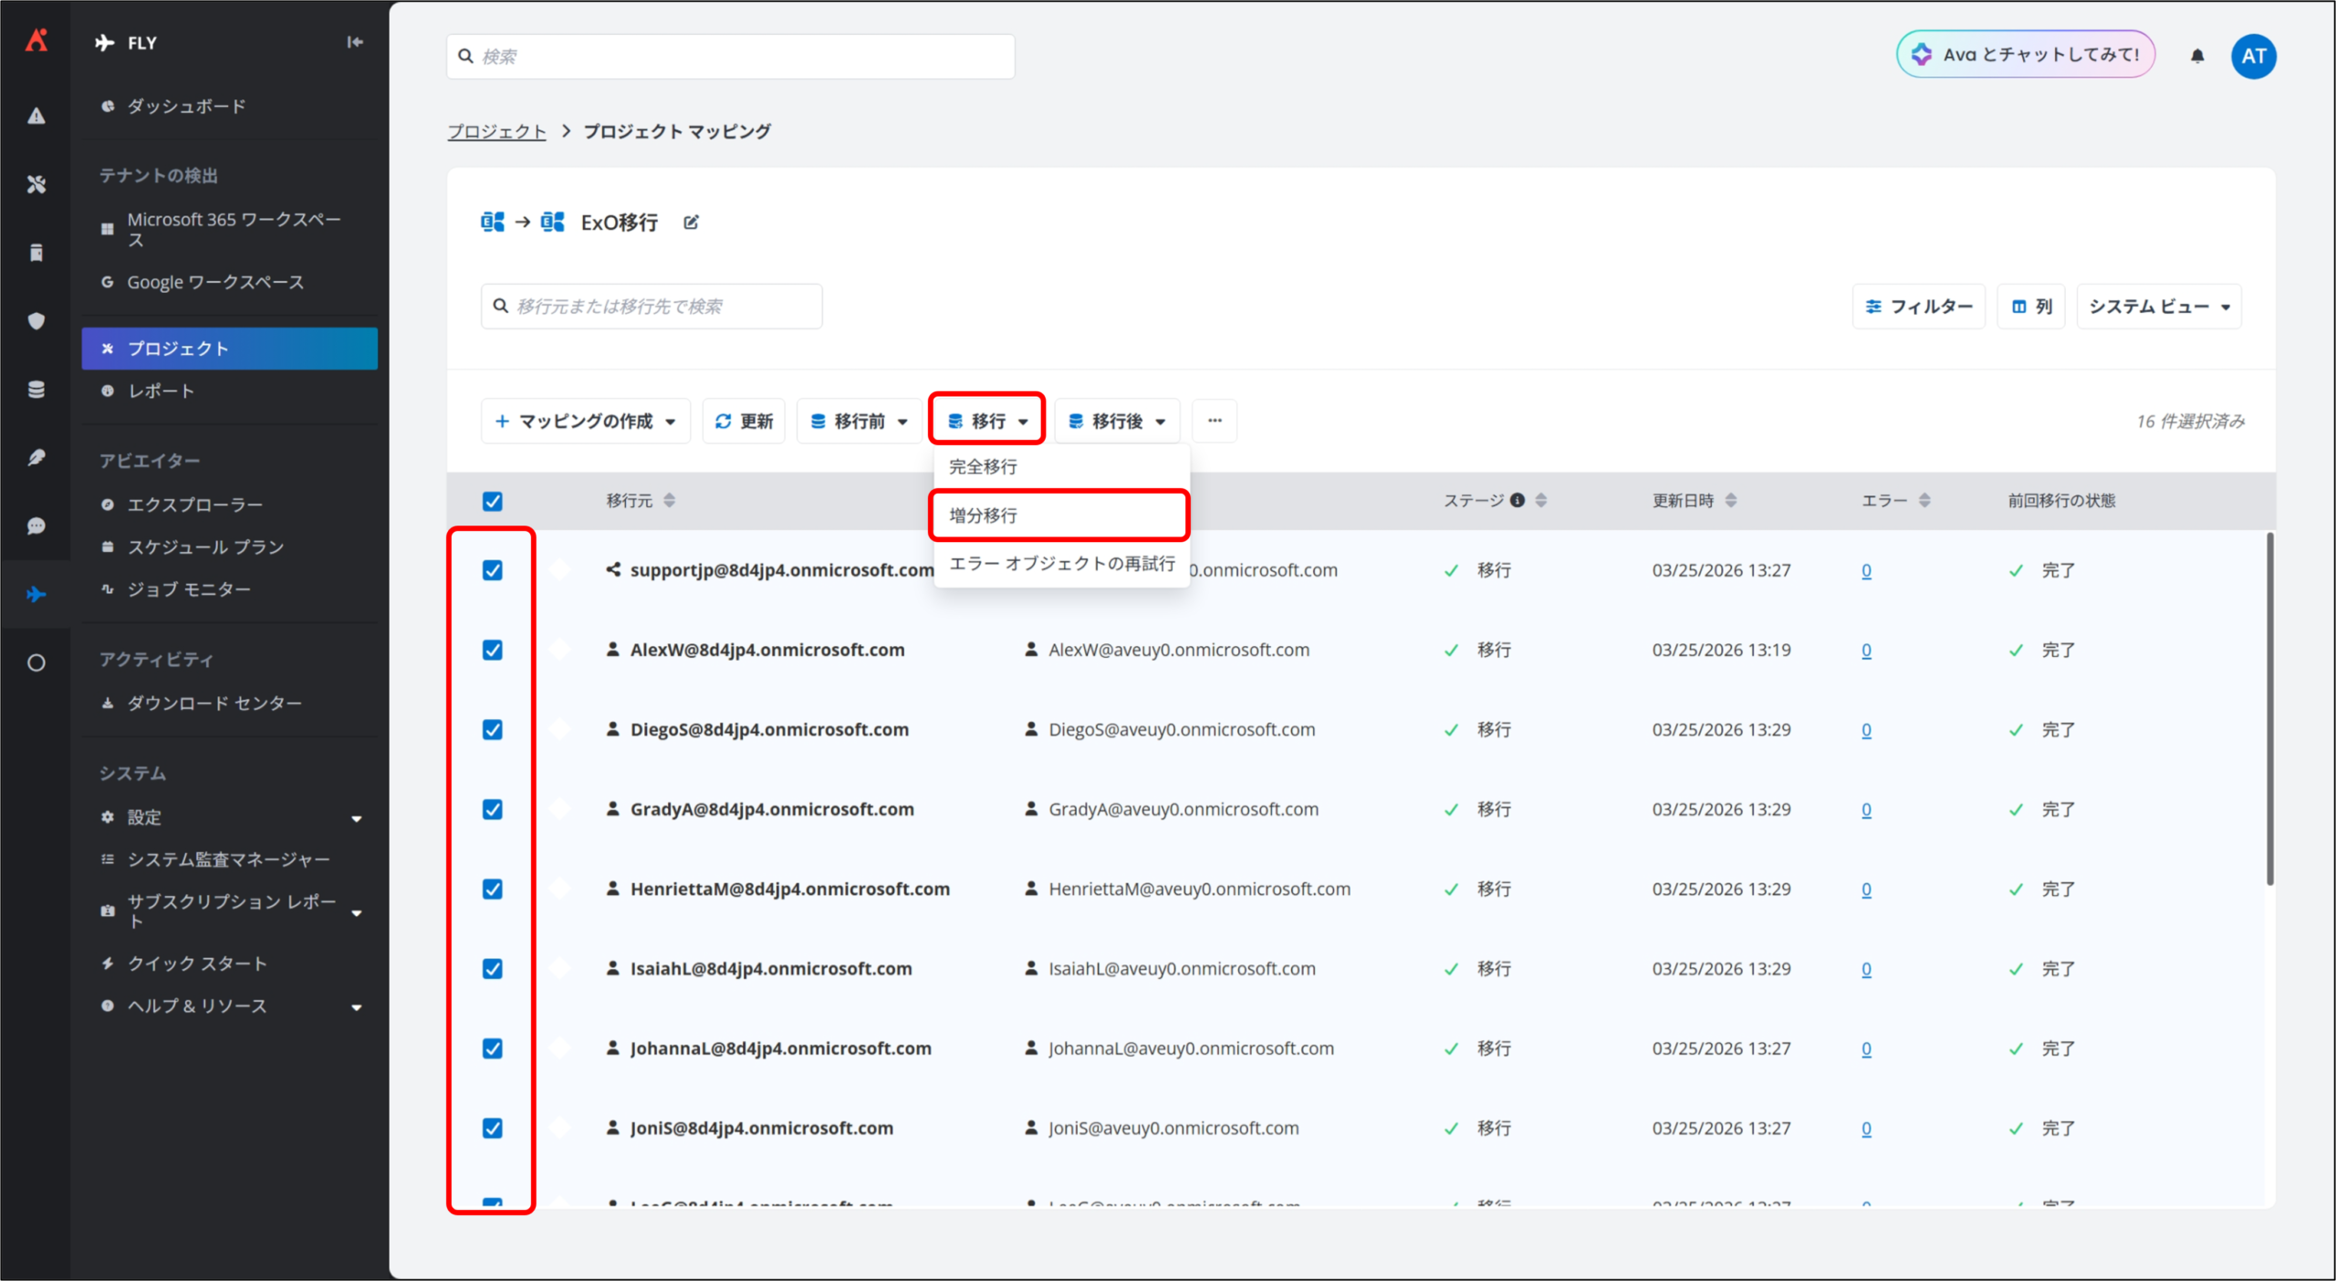Screen dimensions: 2336x1281
Task: Click the edit icon next to ExO移行
Action: [691, 223]
